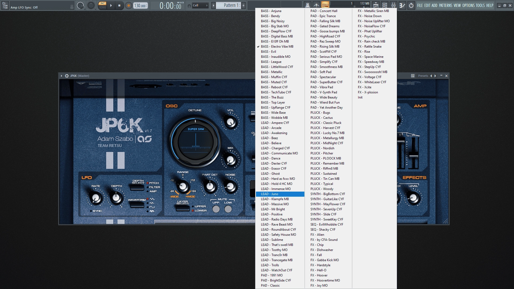The height and width of the screenshot is (289, 514).
Task: Switch to SONG playback mode
Action: [x=103, y=7]
